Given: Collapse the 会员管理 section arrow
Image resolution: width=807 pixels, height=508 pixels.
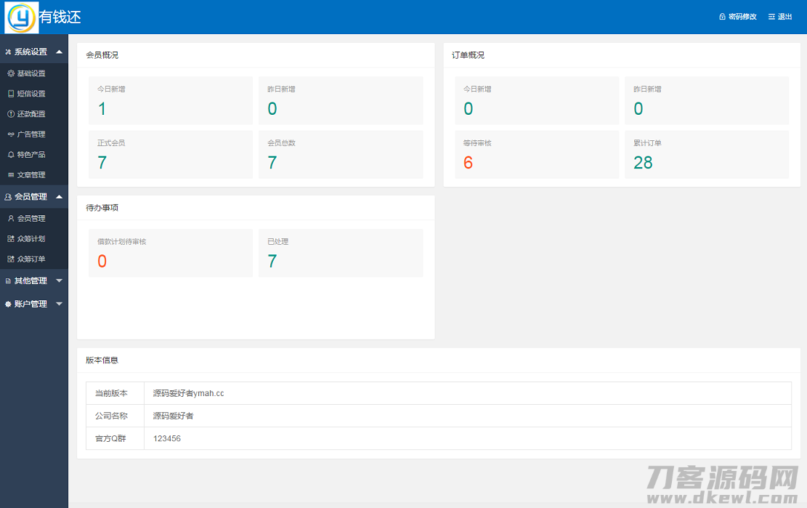Looking at the screenshot, I should [60, 196].
